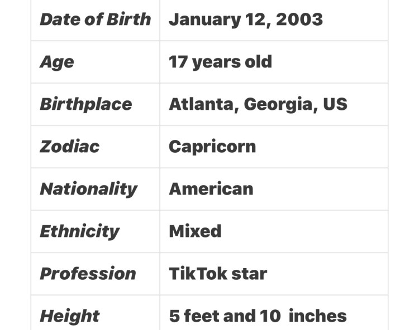Click the Age row label
Screen dimensions: 419x330
tap(56, 61)
